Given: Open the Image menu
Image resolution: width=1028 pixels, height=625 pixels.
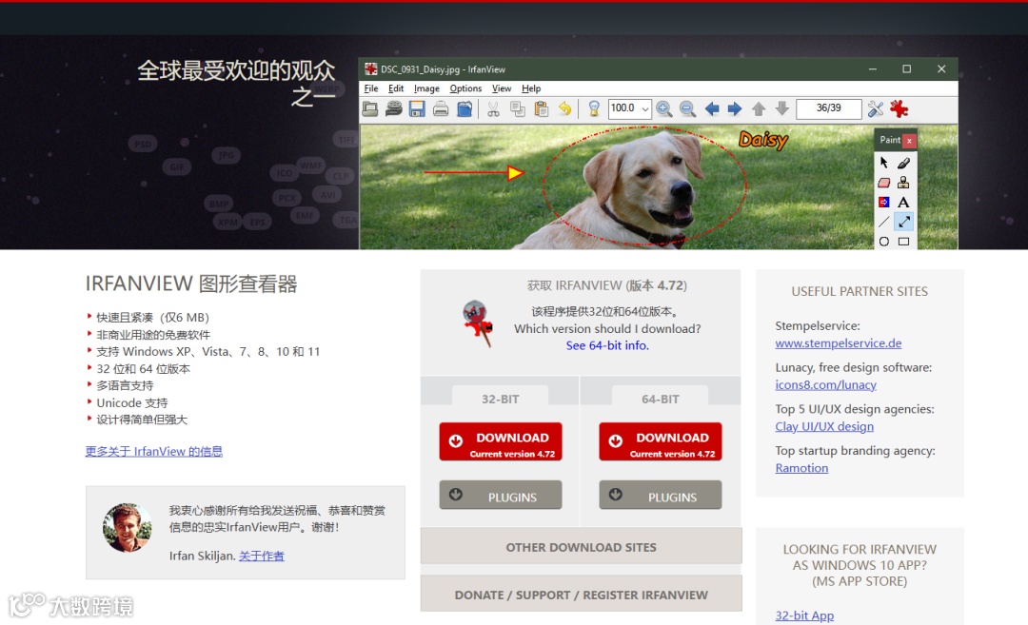Looking at the screenshot, I should 426,88.
